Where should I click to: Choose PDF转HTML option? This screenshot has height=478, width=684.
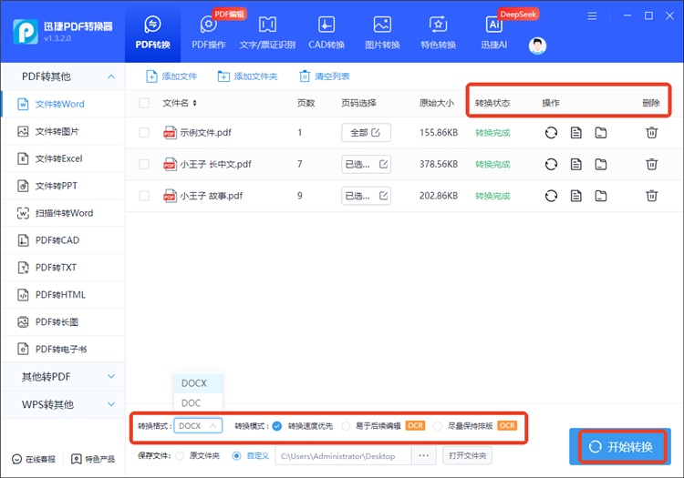click(63, 295)
